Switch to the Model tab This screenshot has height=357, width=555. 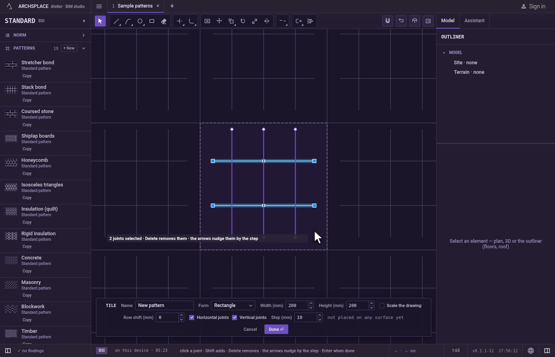pyautogui.click(x=448, y=21)
